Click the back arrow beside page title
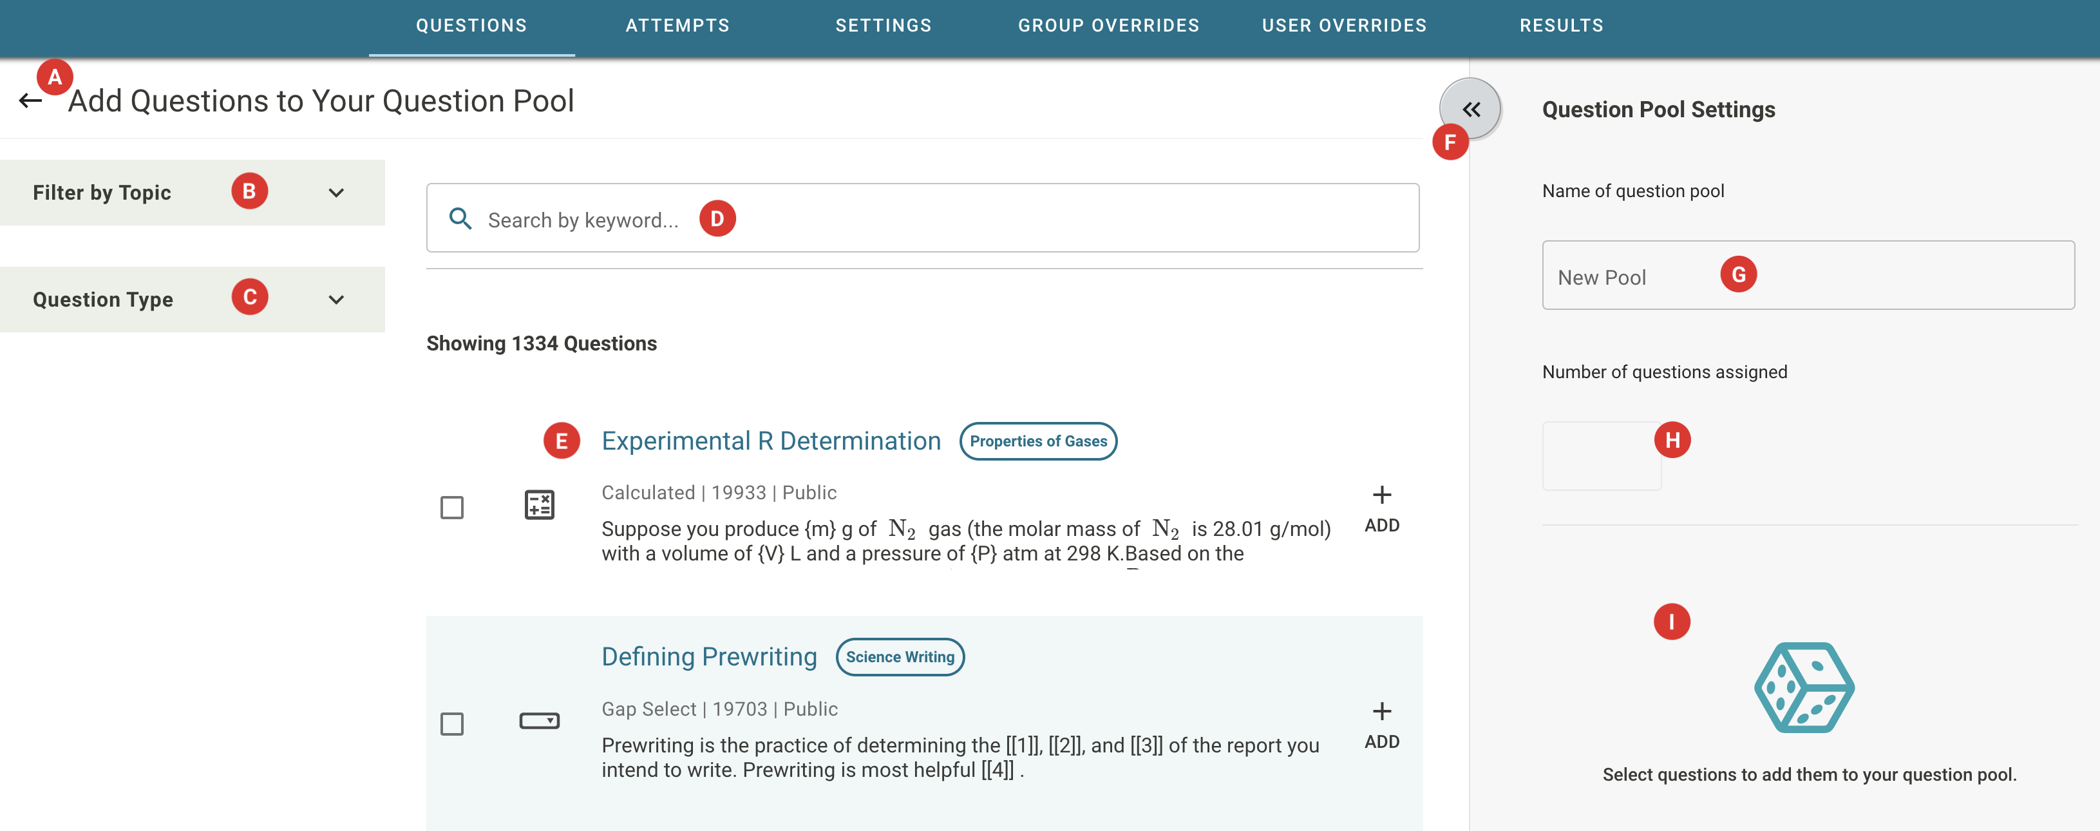Screen dimensions: 2100x831 (x=30, y=101)
